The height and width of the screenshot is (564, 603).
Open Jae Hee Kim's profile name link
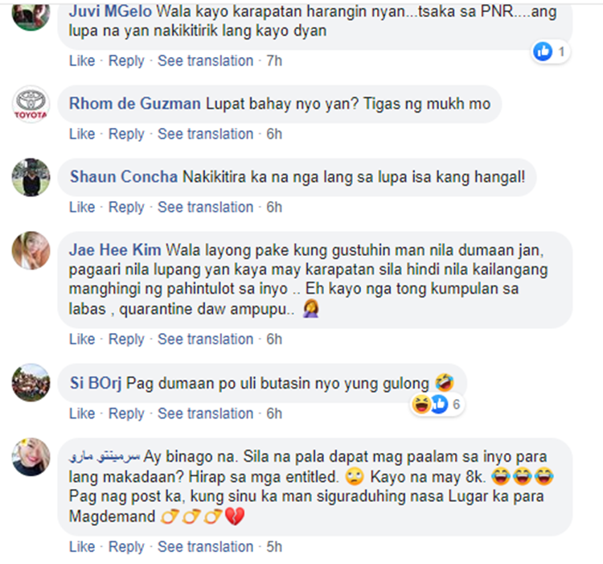(x=115, y=250)
